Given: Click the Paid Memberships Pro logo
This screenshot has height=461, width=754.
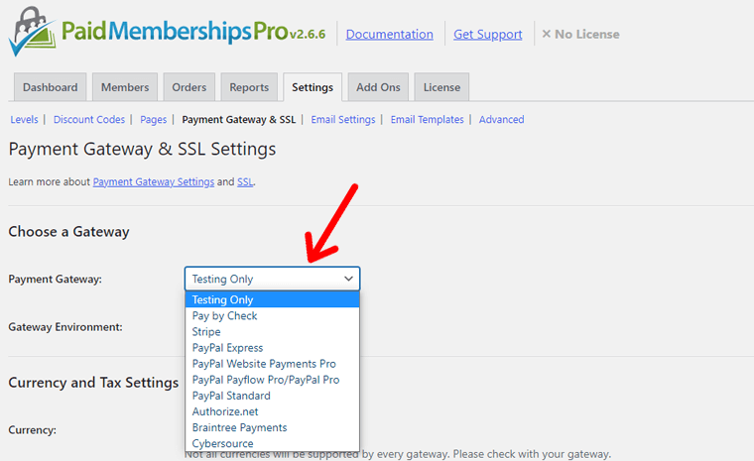Looking at the screenshot, I should (148, 32).
